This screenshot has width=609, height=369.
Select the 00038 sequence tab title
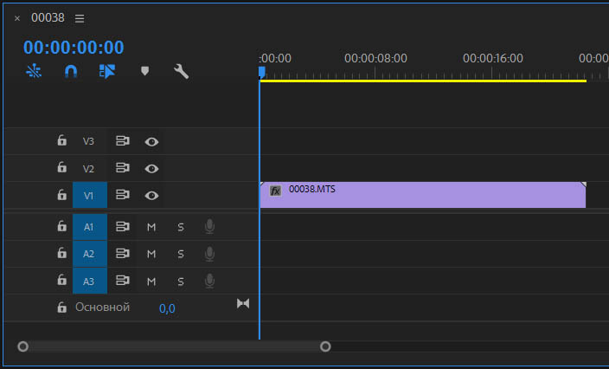click(48, 17)
